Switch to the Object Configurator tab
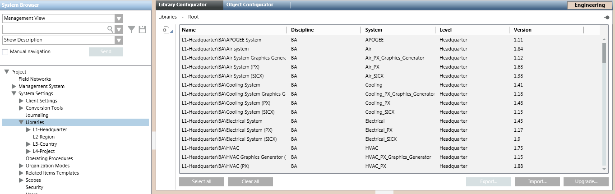 250,5
